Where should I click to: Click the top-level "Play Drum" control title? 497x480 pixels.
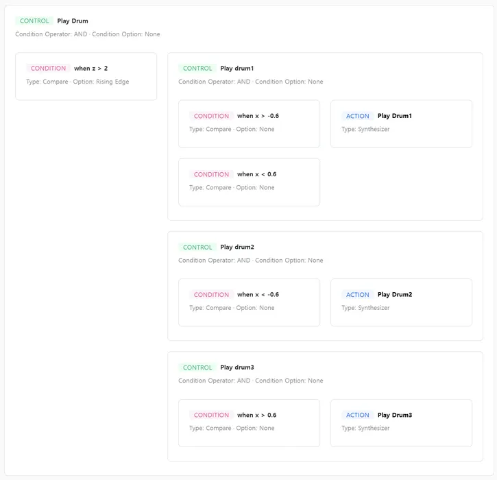[73, 21]
